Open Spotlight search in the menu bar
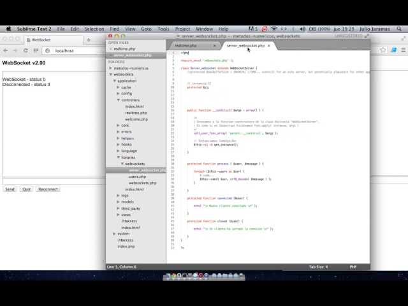The image size is (408, 306). [x=399, y=29]
